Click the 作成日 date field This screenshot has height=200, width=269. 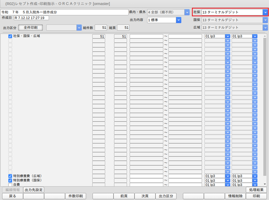coord(31,18)
